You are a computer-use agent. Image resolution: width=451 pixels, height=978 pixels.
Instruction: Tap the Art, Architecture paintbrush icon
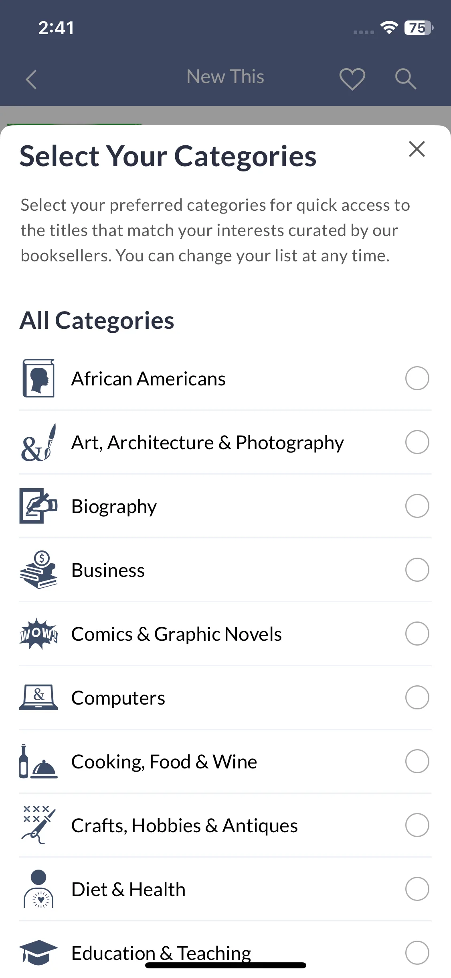[38, 442]
